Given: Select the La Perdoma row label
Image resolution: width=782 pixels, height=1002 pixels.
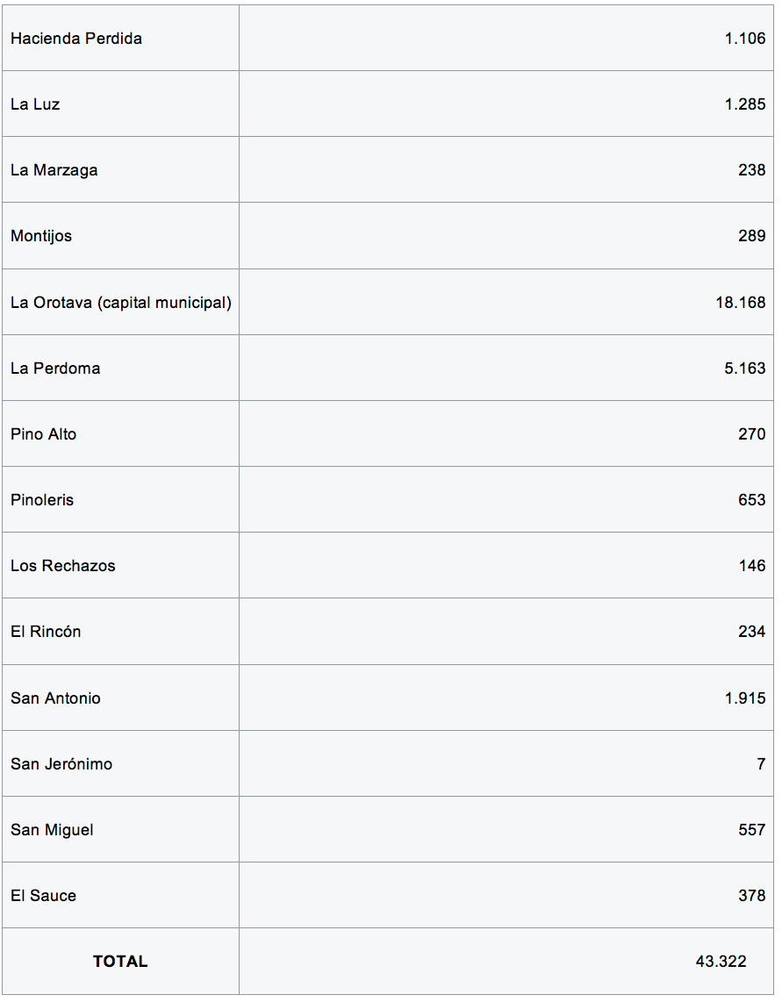Looking at the screenshot, I should click(x=55, y=369).
